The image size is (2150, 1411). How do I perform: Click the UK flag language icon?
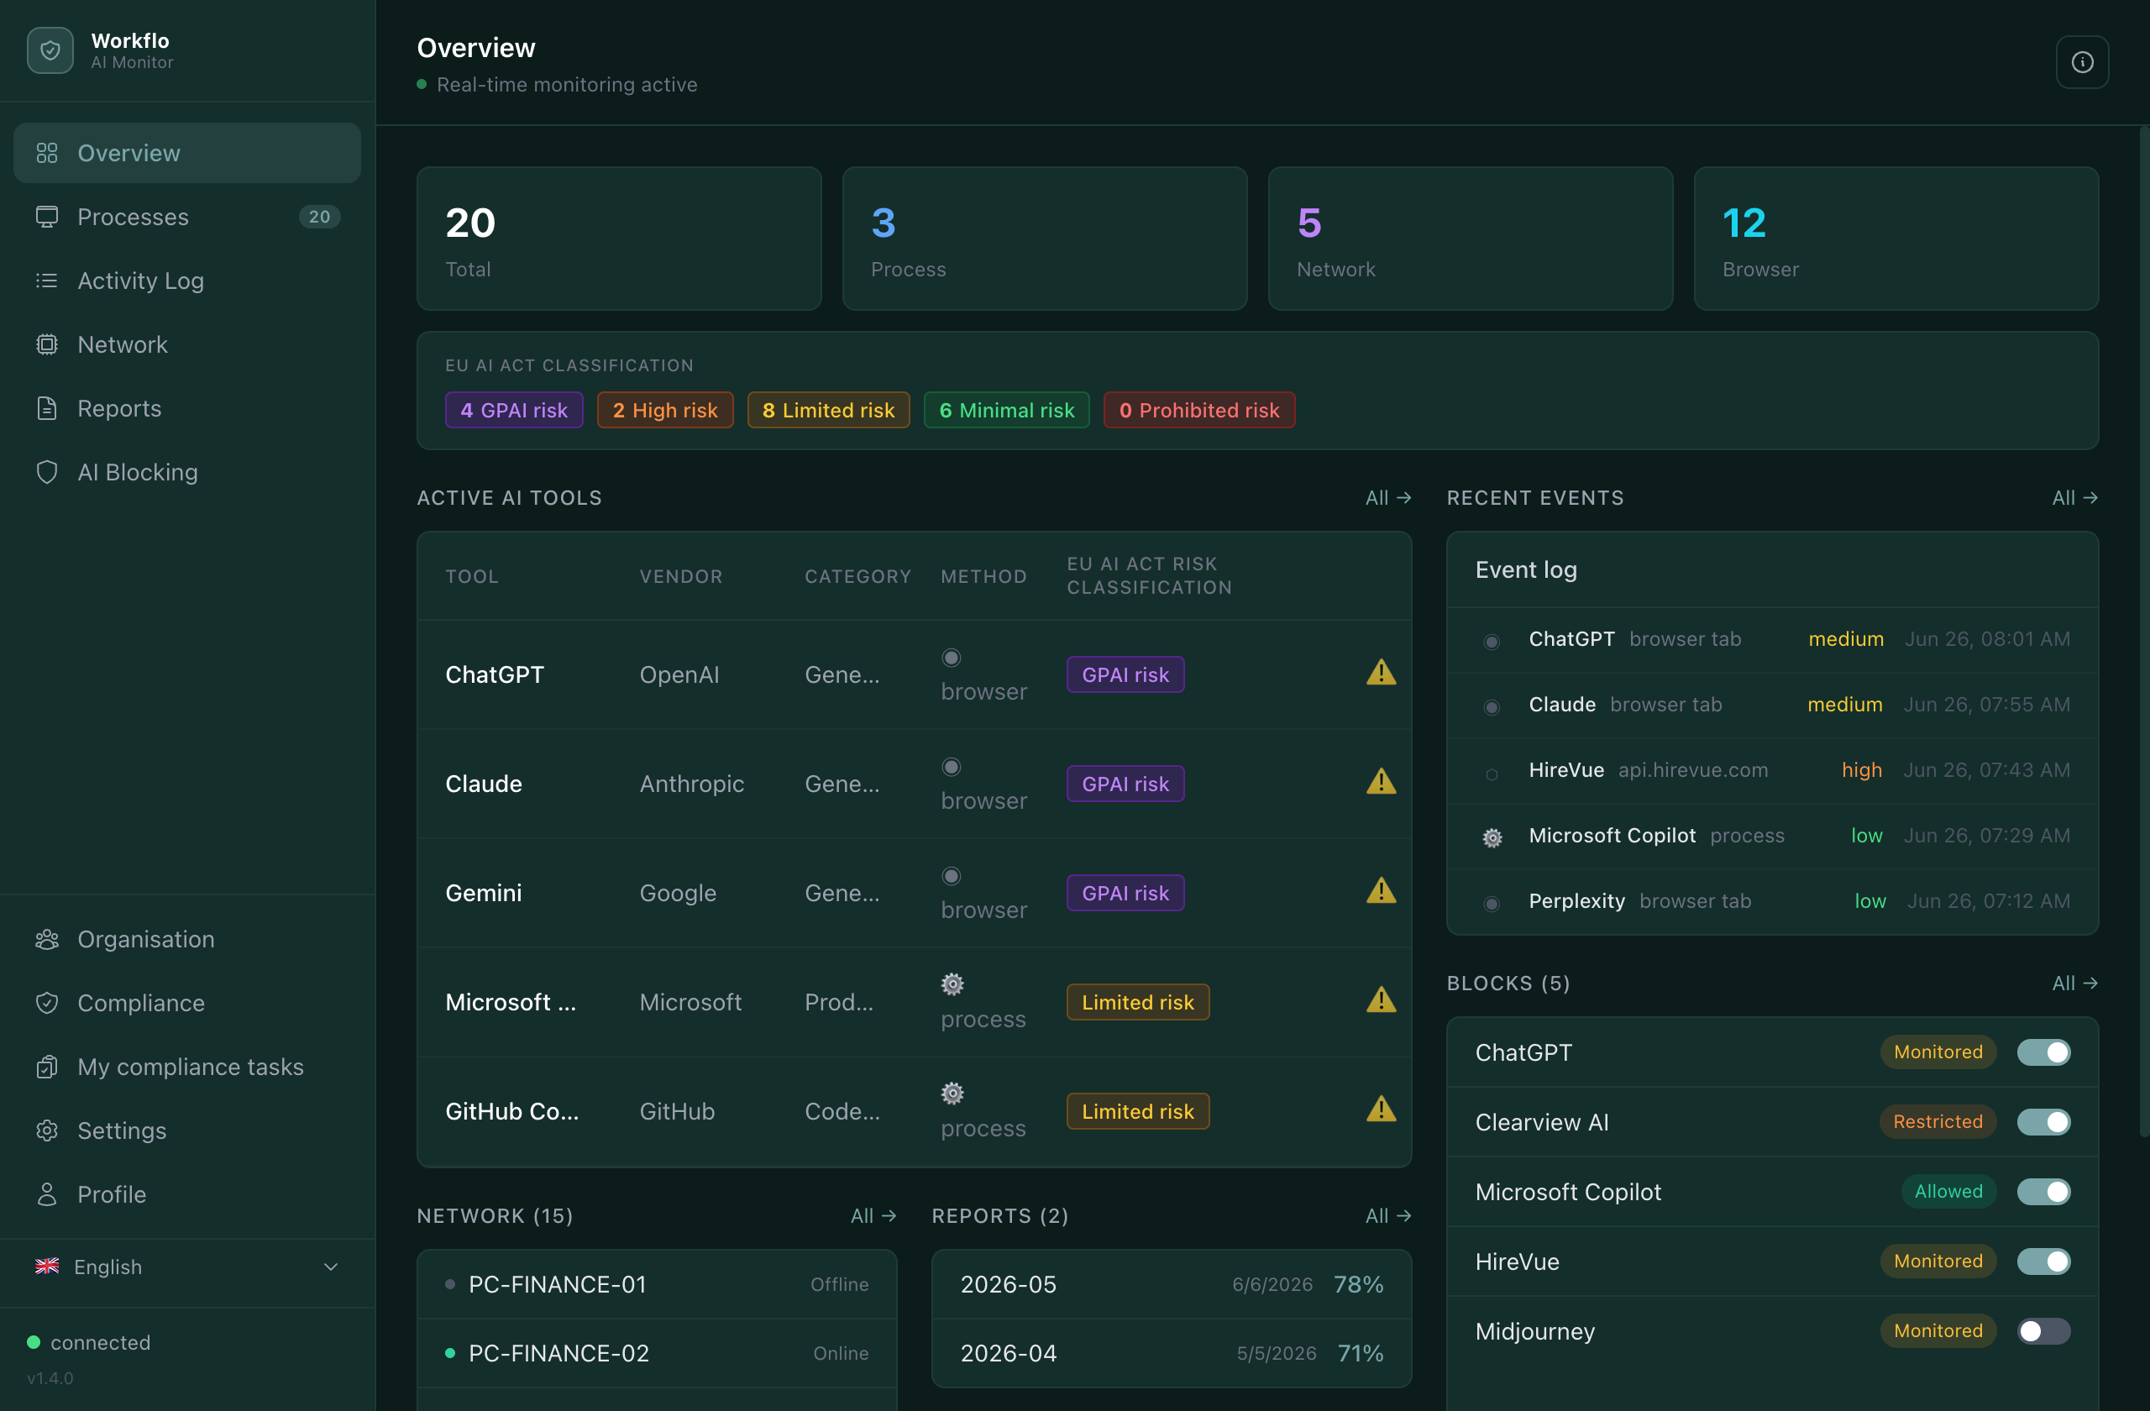click(47, 1267)
